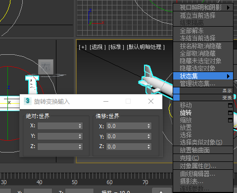Open 对象属性(P)... entry
237x193 pixels.
coord(203,166)
